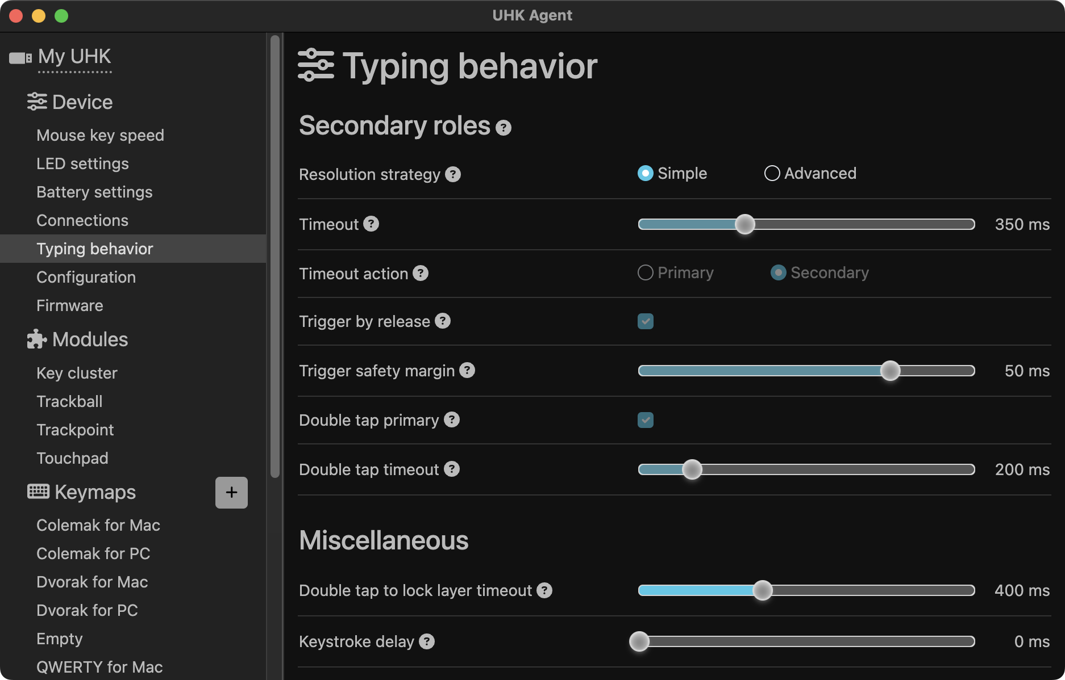
Task: Open the Colemak for Mac keymap
Action: point(98,525)
